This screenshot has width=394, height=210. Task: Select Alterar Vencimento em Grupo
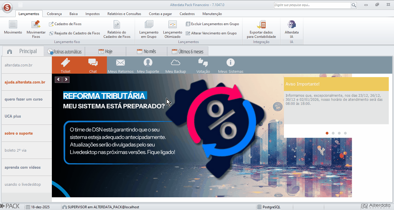click(211, 33)
